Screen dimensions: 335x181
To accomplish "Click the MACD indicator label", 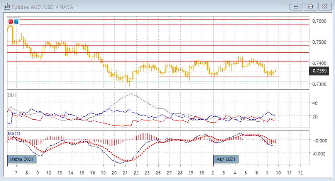I will [14, 133].
